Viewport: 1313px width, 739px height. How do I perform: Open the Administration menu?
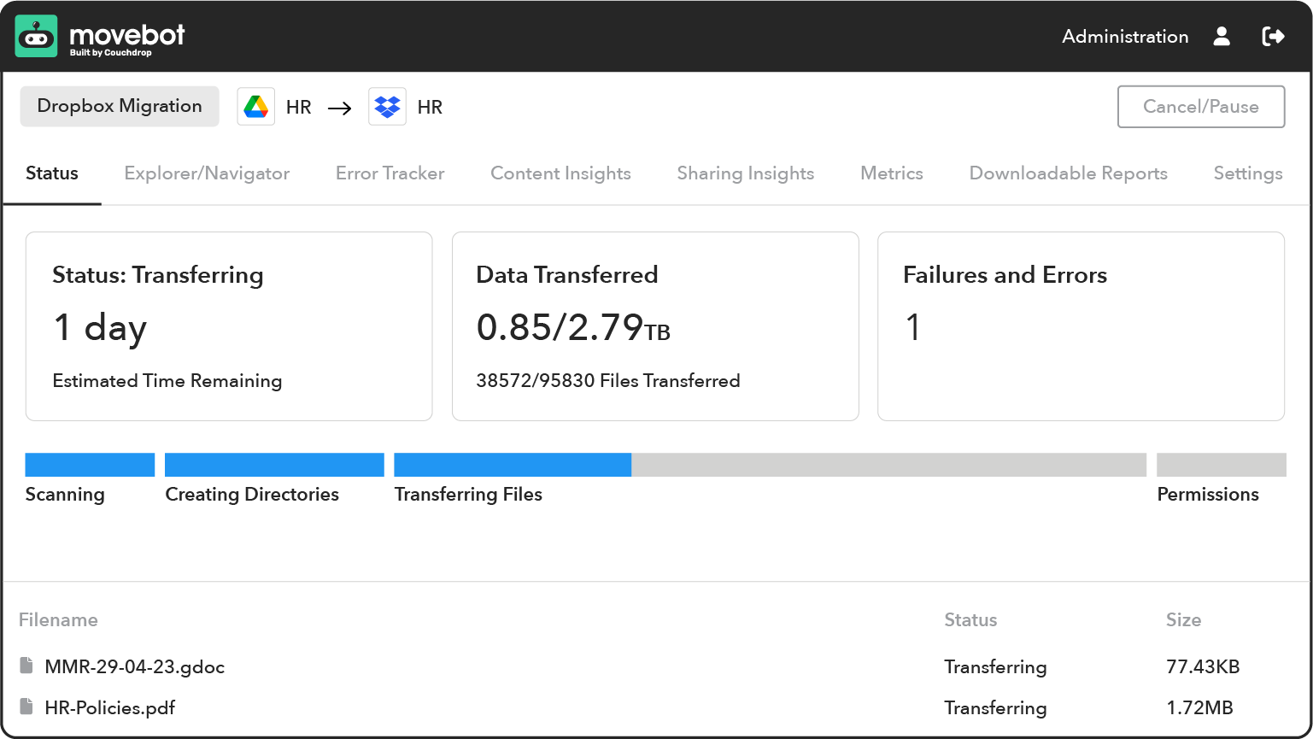1124,37
